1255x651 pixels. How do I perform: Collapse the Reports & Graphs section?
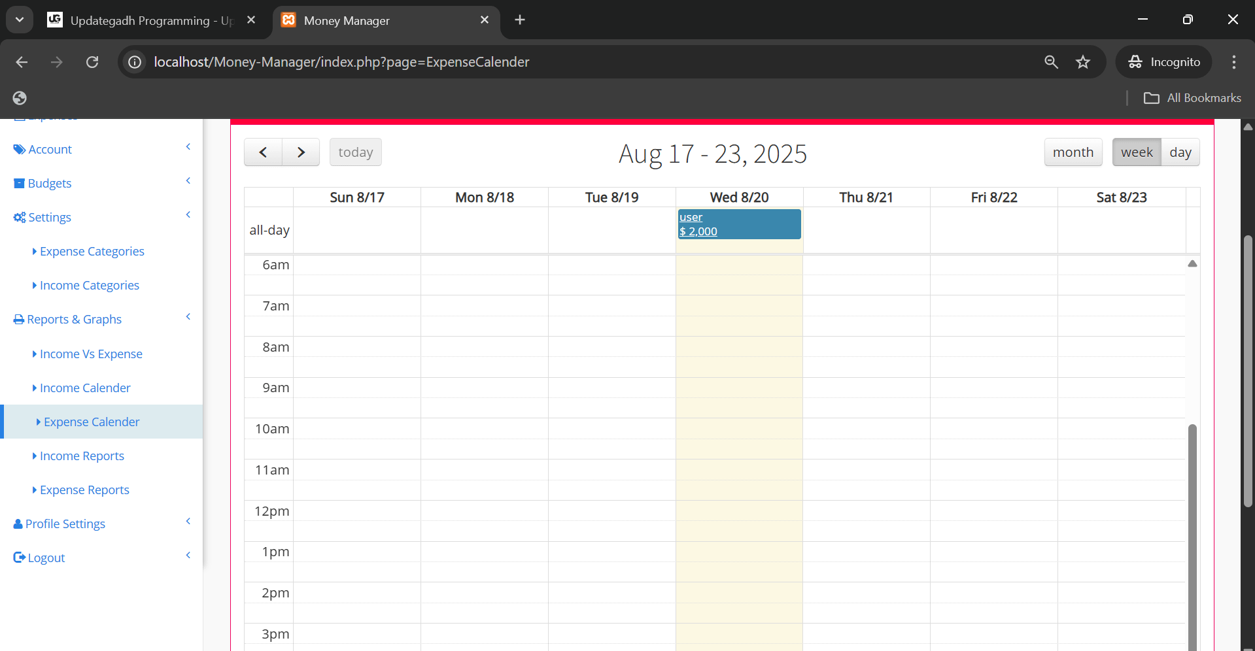tap(188, 317)
